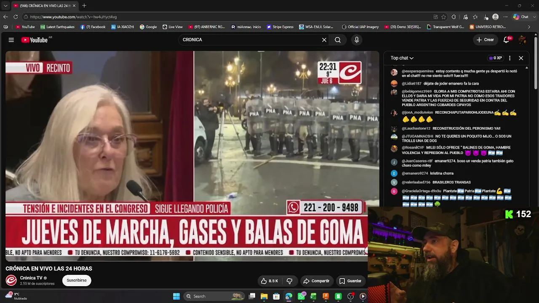Viewport: 539px width, 303px height.
Task: Click the Crónica live video player
Action: (192, 156)
